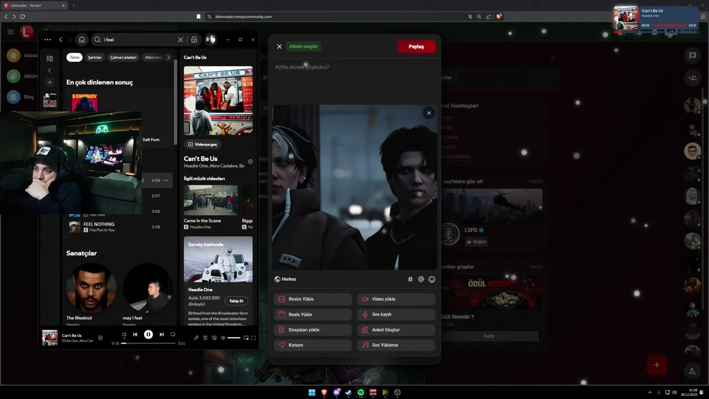Viewport: 709px width, 399px height.
Task: Open Your Library icon in Spotify sidebar
Action: (x=50, y=58)
